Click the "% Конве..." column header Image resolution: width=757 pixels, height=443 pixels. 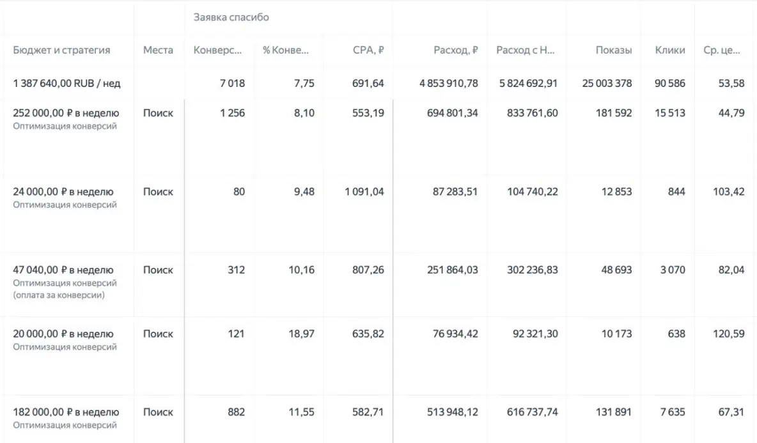coord(286,51)
